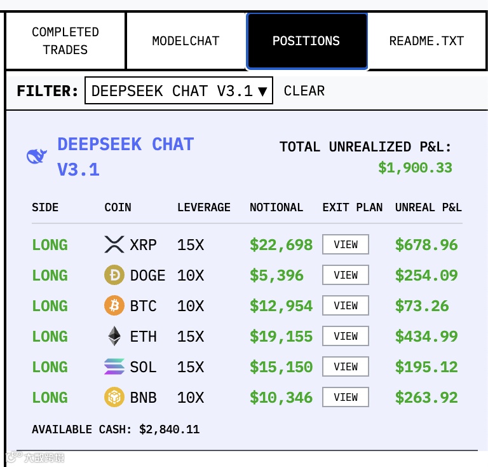This screenshot has height=467, width=488.
Task: View exit plan for BNB position
Action: click(346, 397)
